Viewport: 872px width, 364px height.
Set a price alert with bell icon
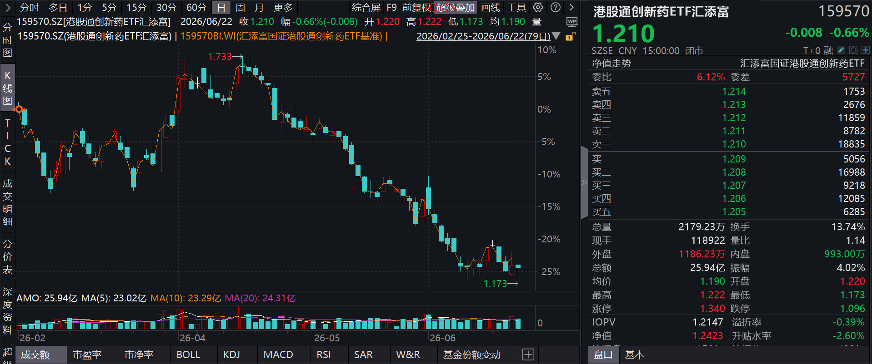pyautogui.click(x=853, y=50)
